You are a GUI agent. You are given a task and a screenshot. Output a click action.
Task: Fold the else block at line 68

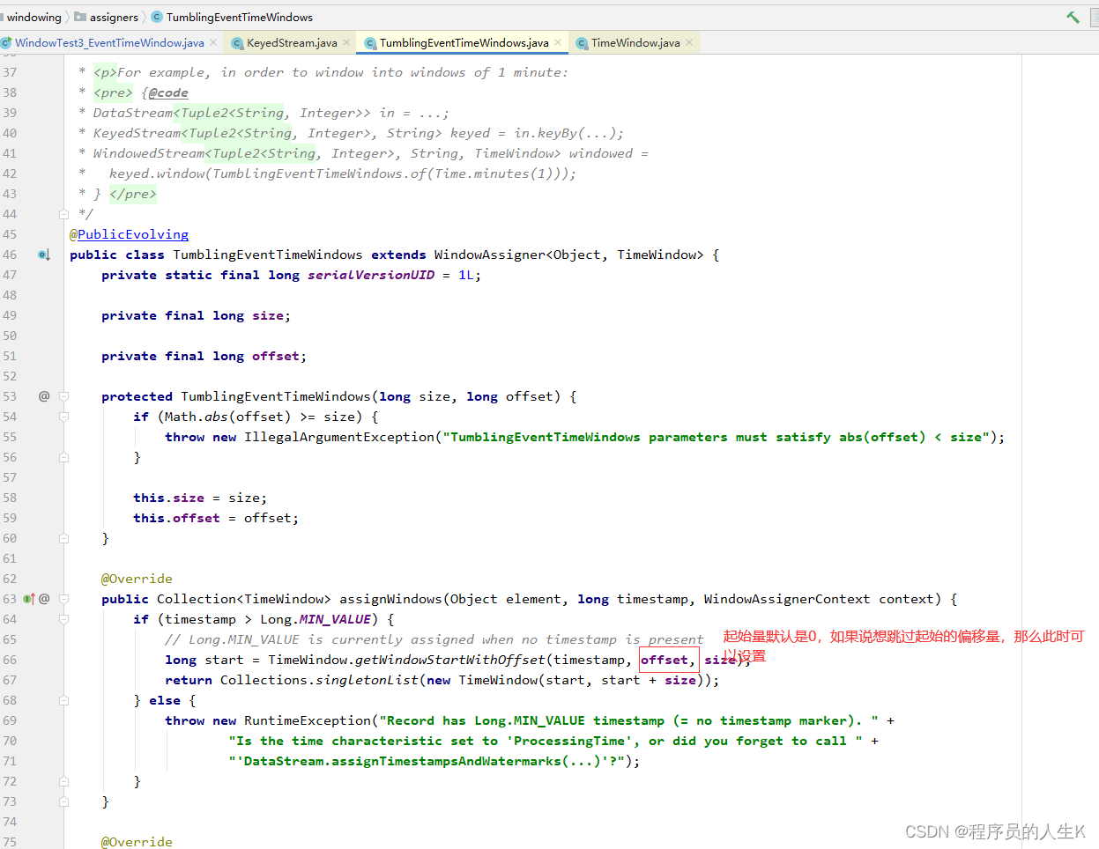click(63, 700)
